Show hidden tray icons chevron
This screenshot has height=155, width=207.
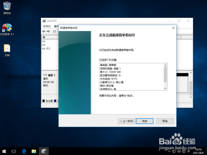pyautogui.click(x=169, y=151)
